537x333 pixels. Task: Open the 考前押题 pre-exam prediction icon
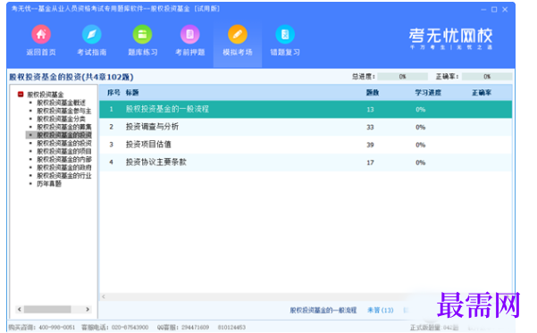[190, 34]
